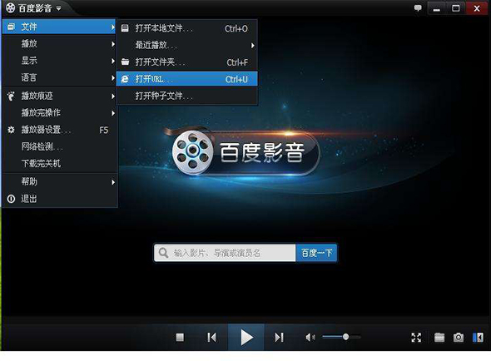Image resolution: width=491 pixels, height=361 pixels.
Task: Click the stop playback button
Action: [180, 337]
